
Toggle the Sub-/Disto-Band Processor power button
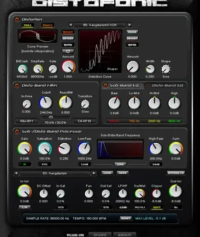tap(17, 131)
